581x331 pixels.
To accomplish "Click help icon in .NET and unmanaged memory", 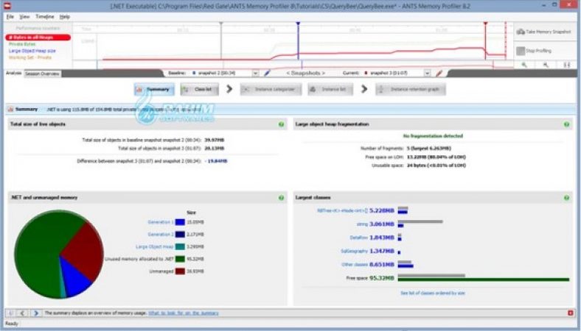I will tap(281, 198).
